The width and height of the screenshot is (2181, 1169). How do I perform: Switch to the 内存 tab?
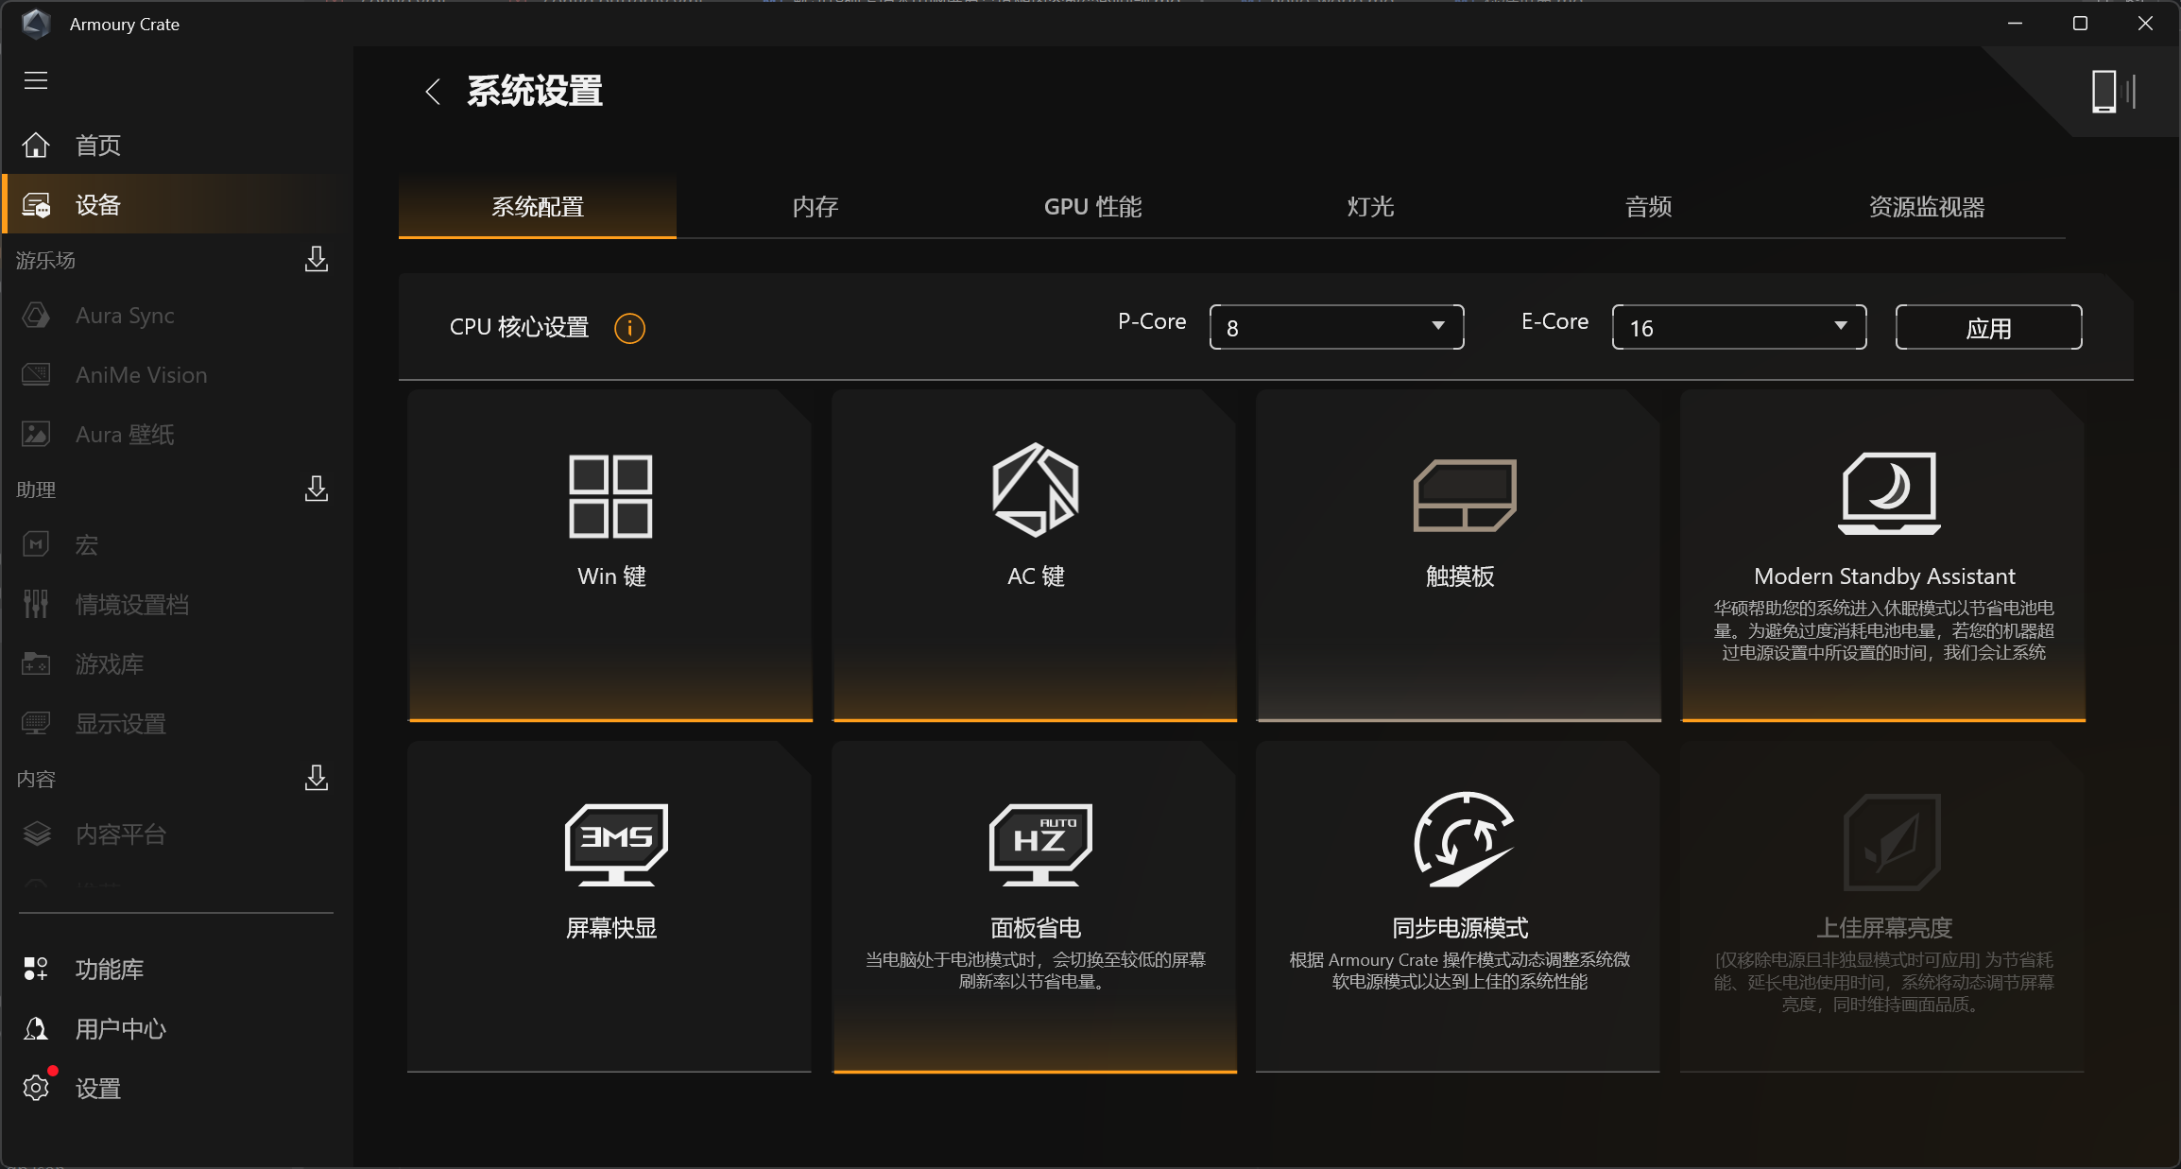(x=816, y=207)
